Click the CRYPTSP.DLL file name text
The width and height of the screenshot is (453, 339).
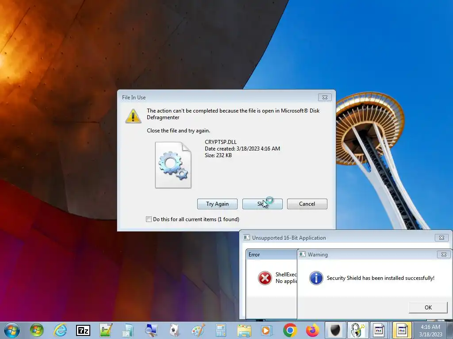(221, 142)
